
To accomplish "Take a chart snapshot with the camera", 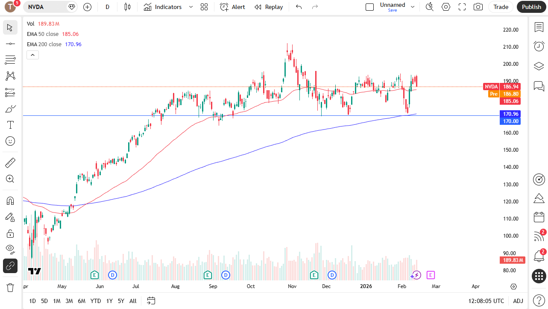I will pyautogui.click(x=478, y=7).
